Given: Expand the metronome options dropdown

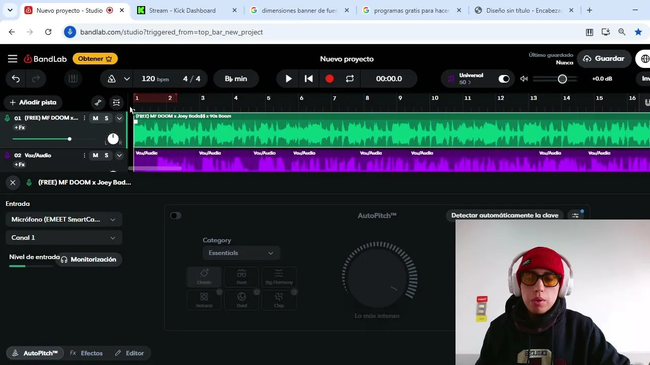Looking at the screenshot, I should [x=127, y=79].
